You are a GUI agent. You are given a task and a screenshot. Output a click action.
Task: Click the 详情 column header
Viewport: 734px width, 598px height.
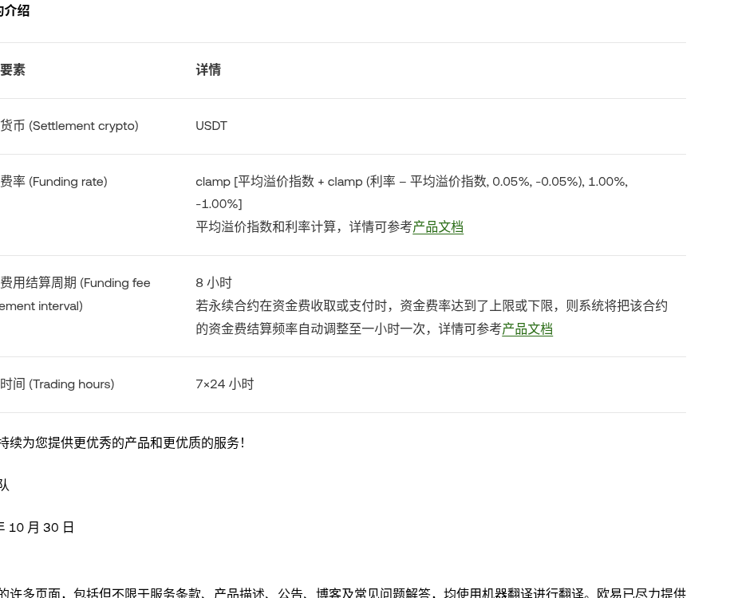208,69
